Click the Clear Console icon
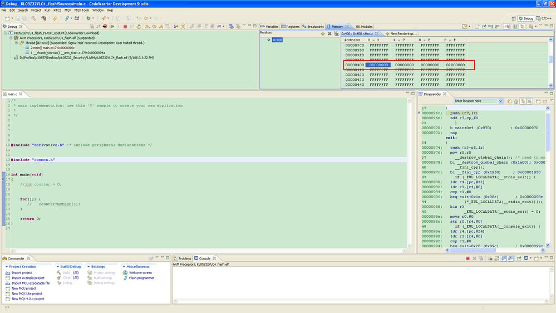Screen dimensions: 556x313 pyautogui.click(x=490, y=258)
